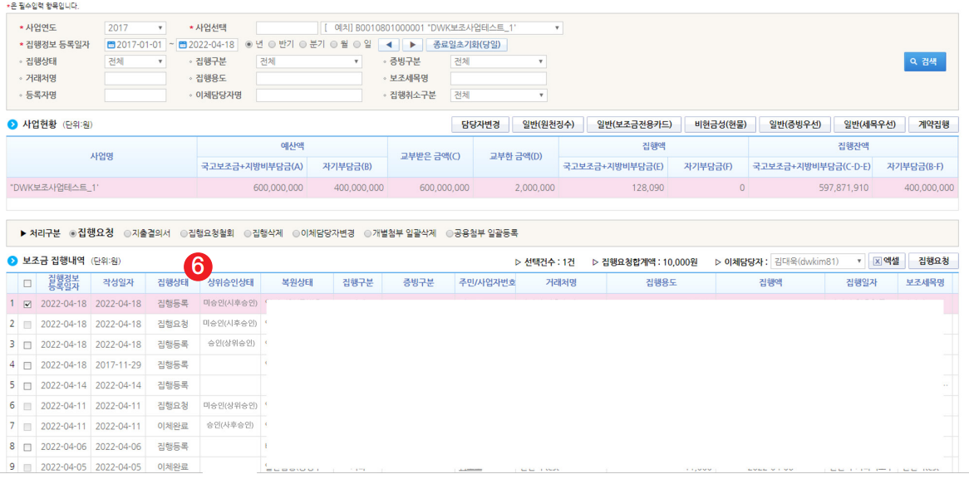This screenshot has width=969, height=479.
Task: Click the 일반(원천징수) button
Action: pyautogui.click(x=548, y=124)
